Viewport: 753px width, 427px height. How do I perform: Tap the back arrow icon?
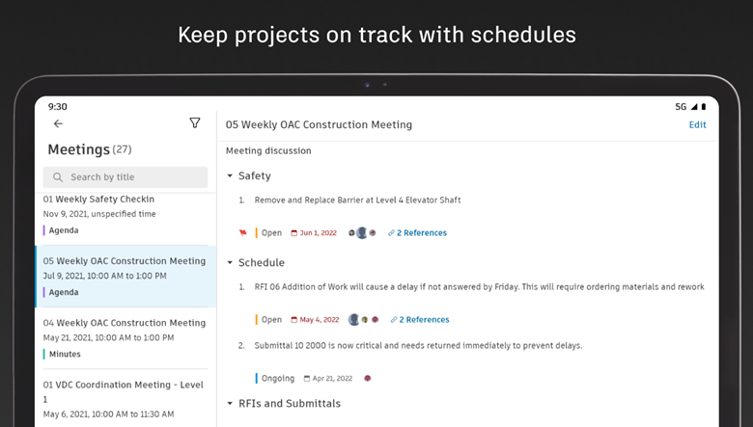[58, 124]
